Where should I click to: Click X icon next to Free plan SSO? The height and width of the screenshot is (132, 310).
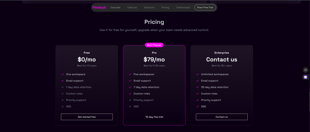[x=63, y=107]
